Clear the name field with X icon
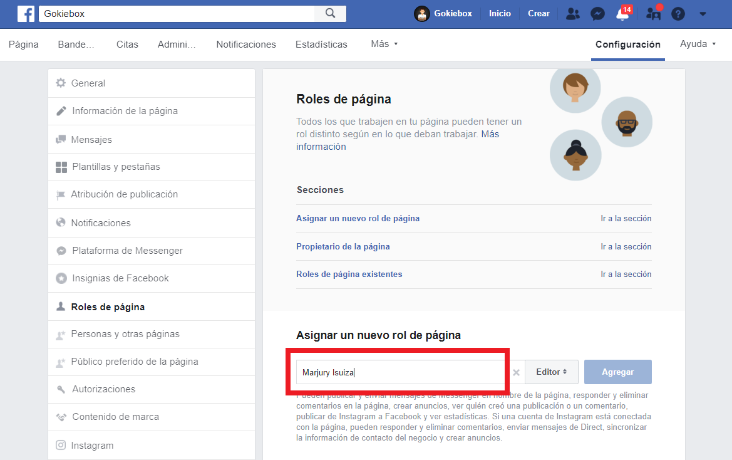Viewport: 732px width, 460px height. (x=516, y=372)
